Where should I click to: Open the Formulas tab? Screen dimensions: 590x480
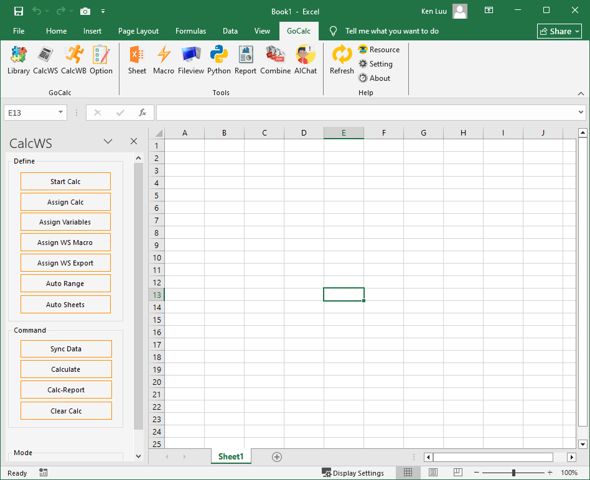coord(190,31)
